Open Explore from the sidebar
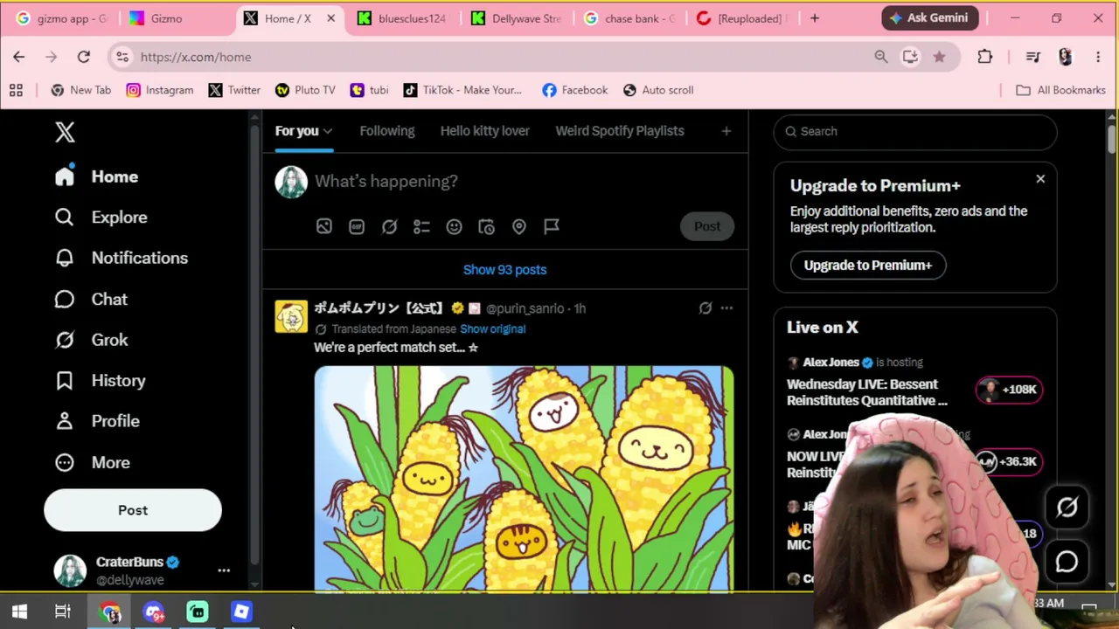The width and height of the screenshot is (1119, 629). [101, 218]
